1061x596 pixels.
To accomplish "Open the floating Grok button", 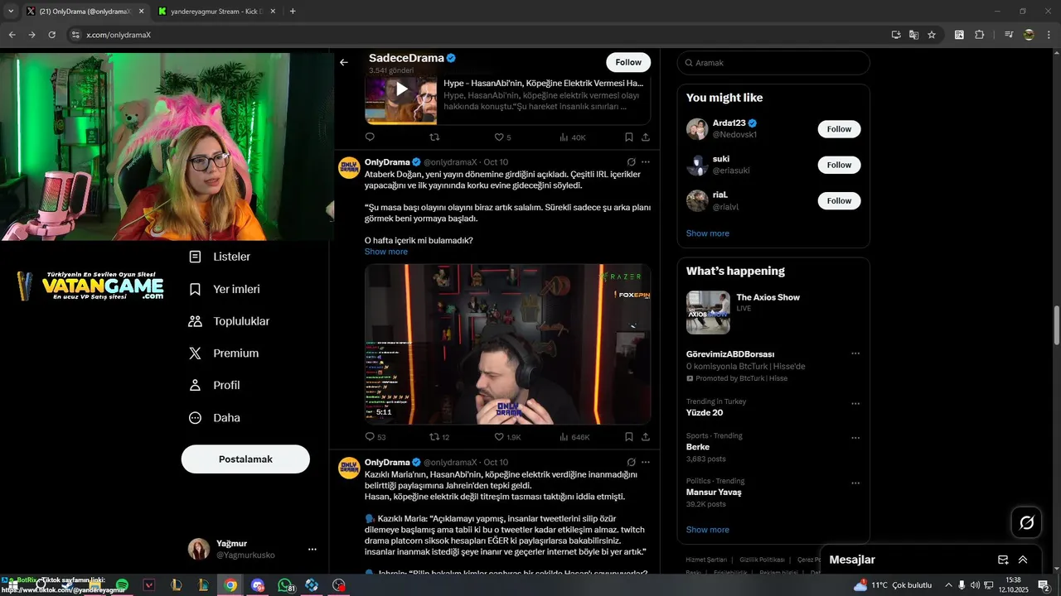I will [1026, 522].
